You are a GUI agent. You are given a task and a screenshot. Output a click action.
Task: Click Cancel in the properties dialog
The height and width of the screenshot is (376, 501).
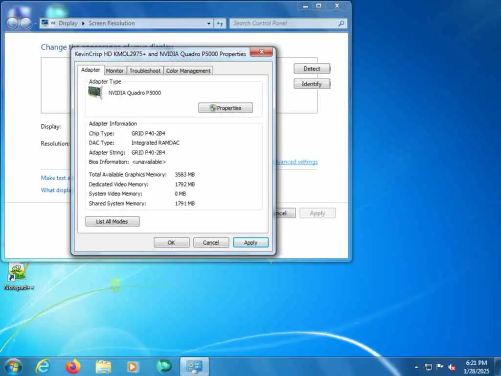[x=211, y=242]
